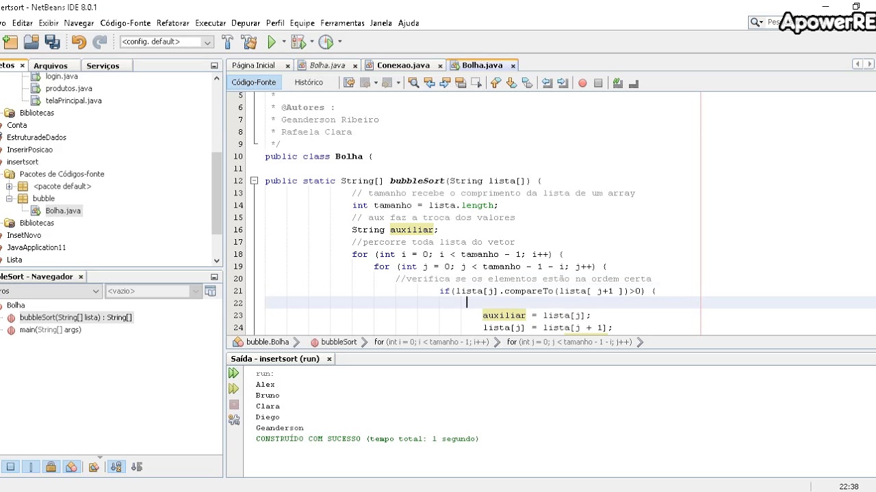Screen dimensions: 876x492
Task: Click bubbleSort breadcrumb item
Action: click(333, 342)
